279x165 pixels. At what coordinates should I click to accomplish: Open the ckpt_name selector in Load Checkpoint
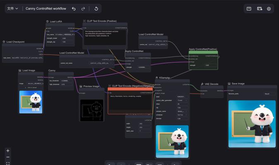click(23, 58)
